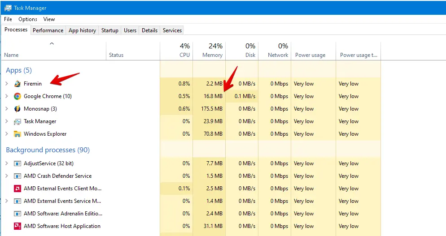Click the Firemin app icon

[17, 84]
